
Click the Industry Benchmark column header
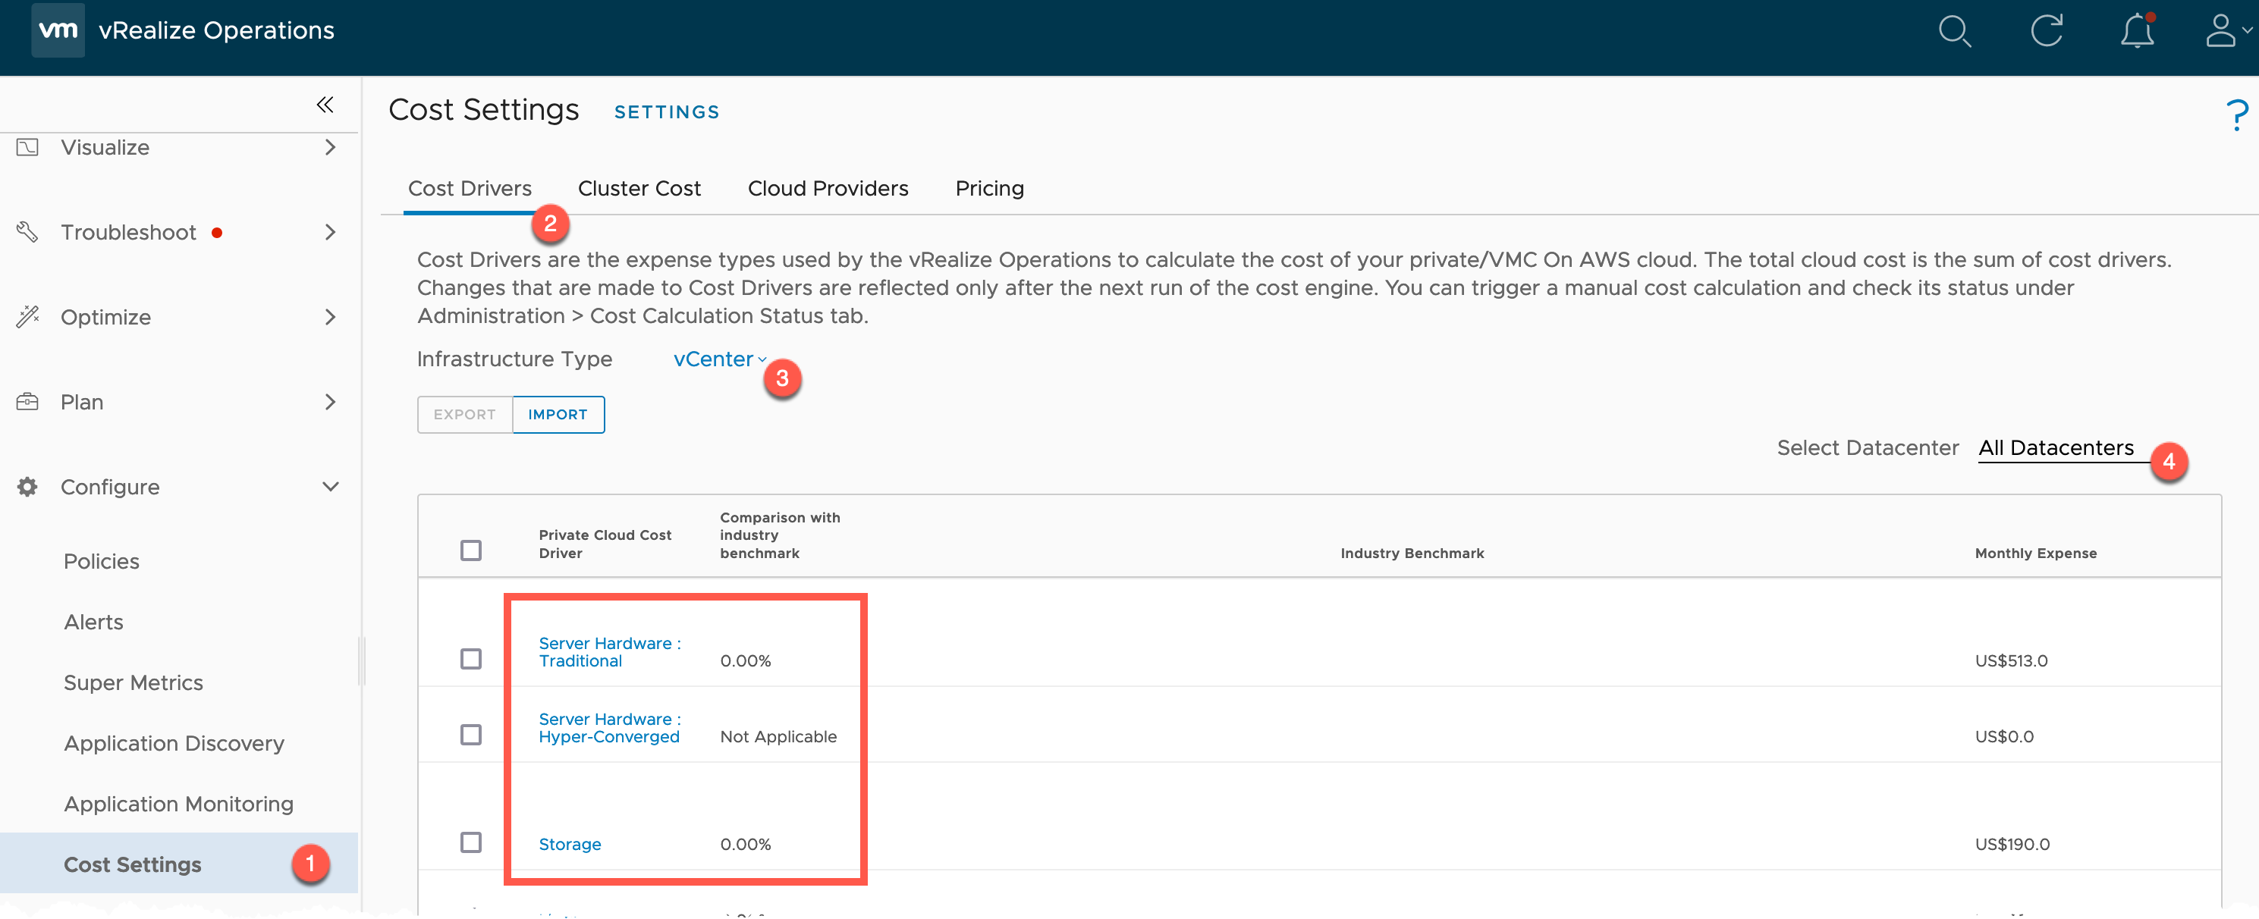tap(1412, 554)
